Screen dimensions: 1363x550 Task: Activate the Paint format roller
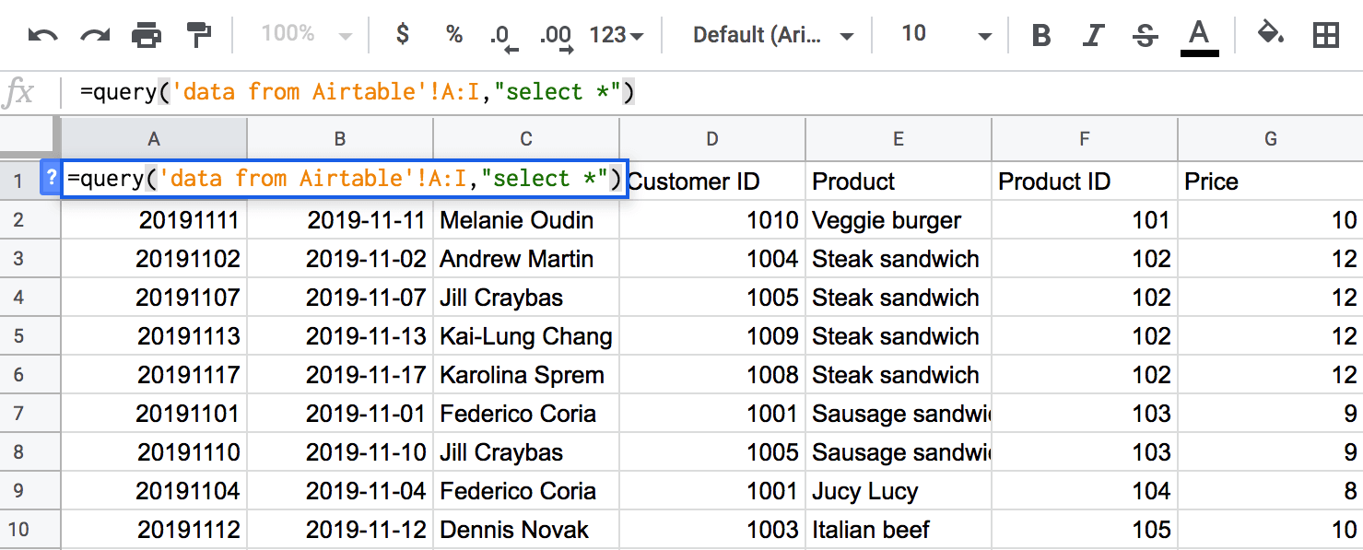click(198, 36)
